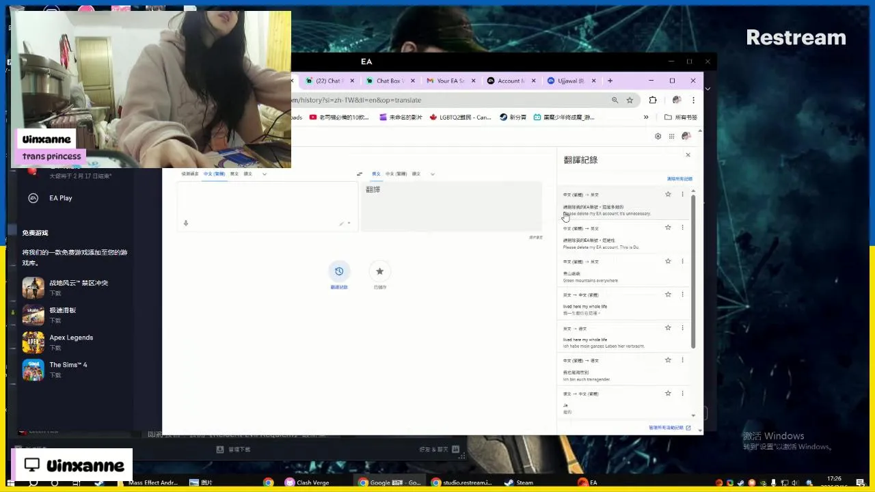Click the address bar URL
The width and height of the screenshot is (875, 492).
pyautogui.click(x=357, y=100)
